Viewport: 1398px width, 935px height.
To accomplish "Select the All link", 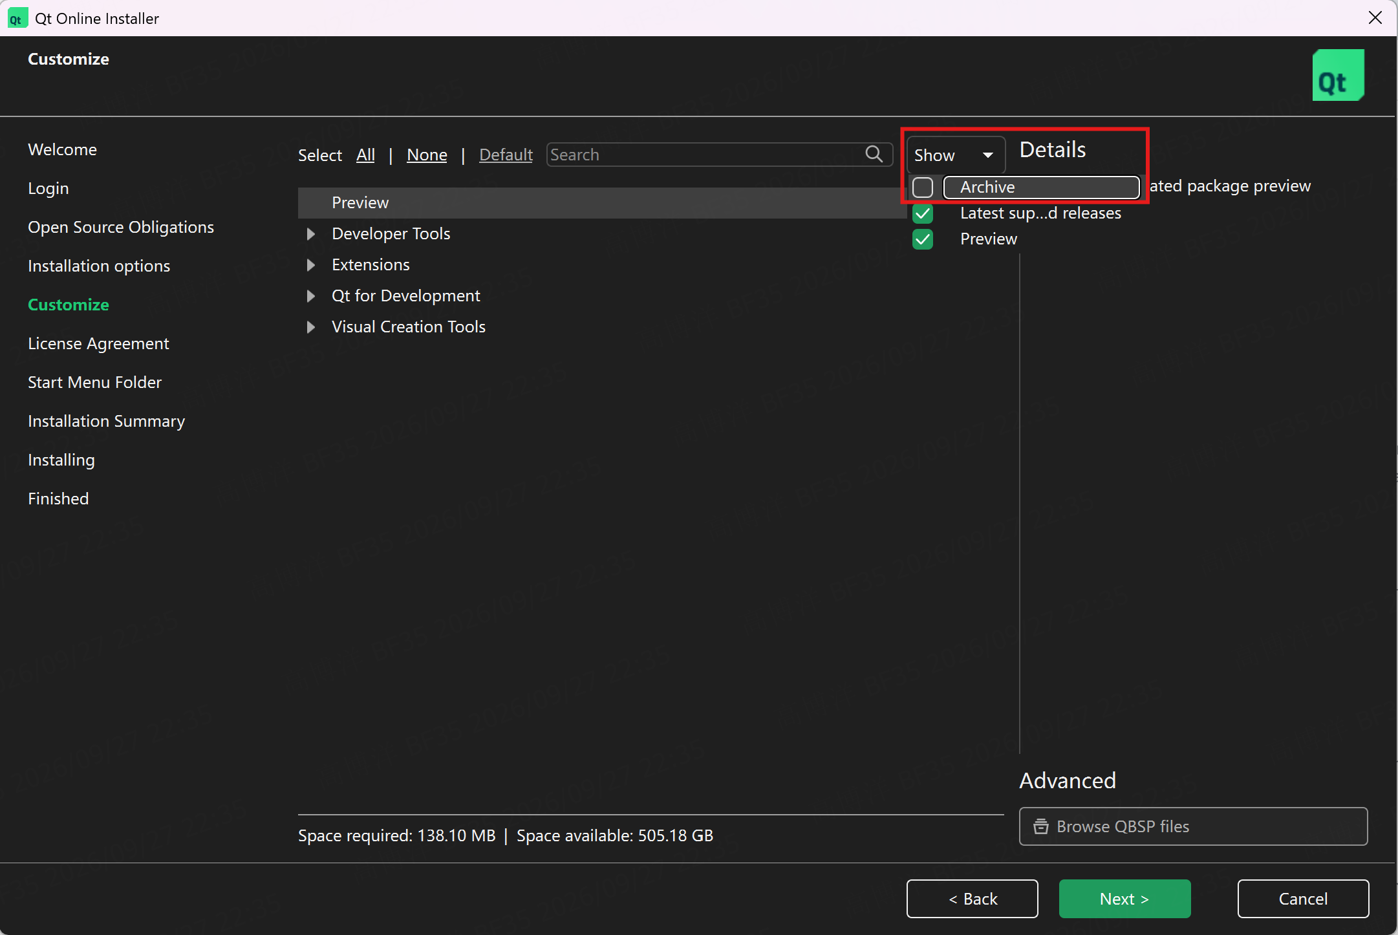I will coord(365,155).
